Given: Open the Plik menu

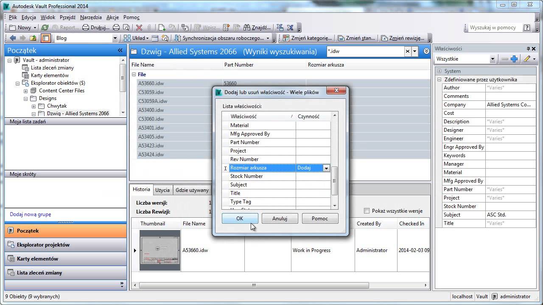Looking at the screenshot, I should (13, 17).
